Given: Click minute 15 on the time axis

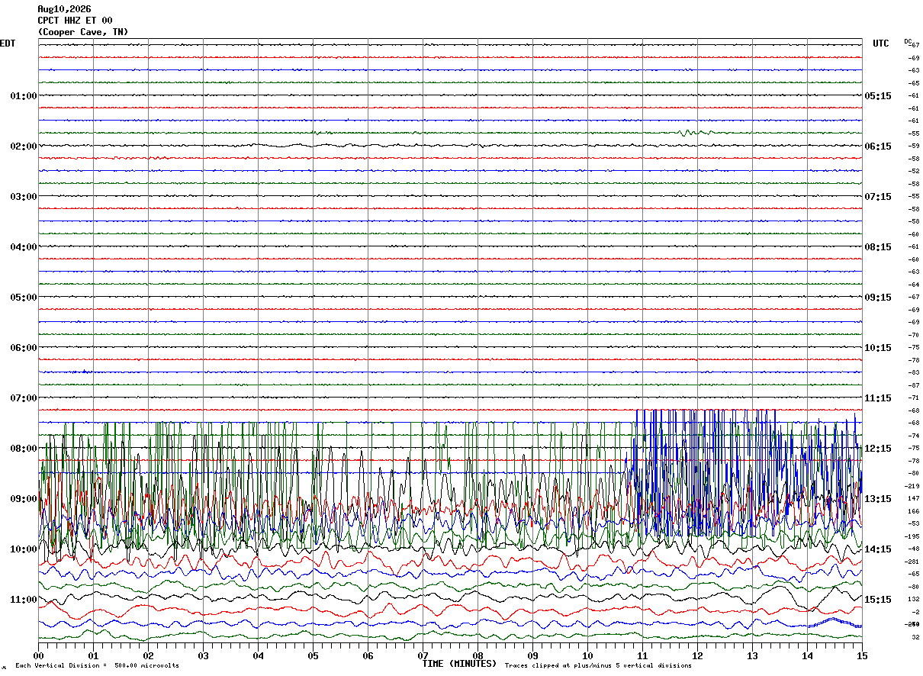Looking at the screenshot, I should coord(862,655).
